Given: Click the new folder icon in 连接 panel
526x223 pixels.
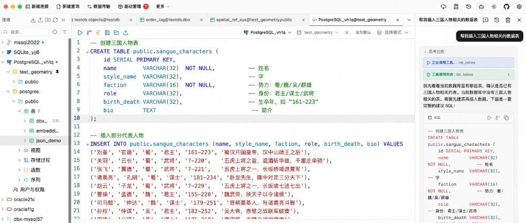Looking at the screenshot, I should 48,20.
